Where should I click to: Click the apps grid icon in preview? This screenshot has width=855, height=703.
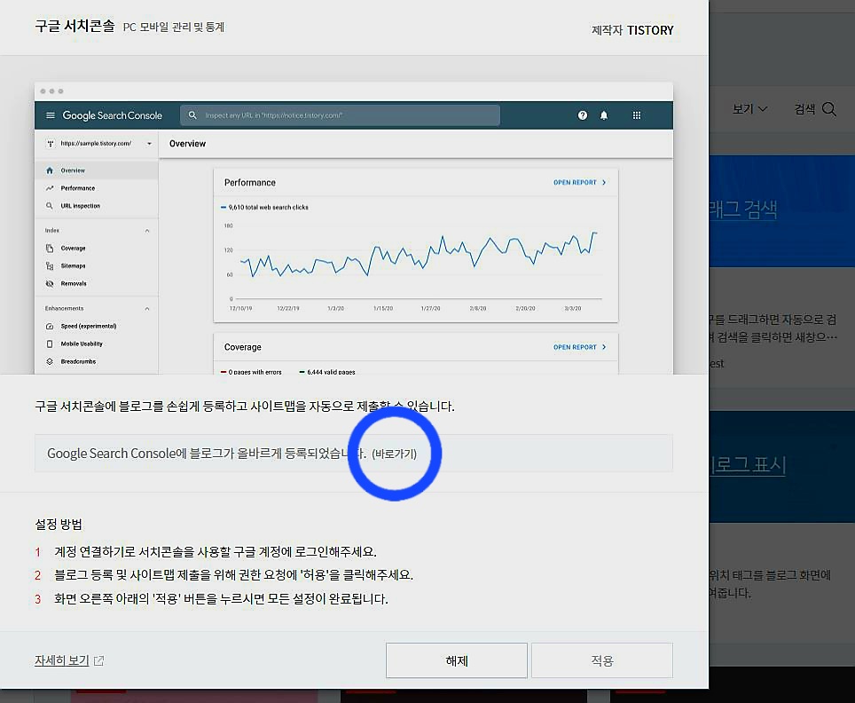[636, 115]
